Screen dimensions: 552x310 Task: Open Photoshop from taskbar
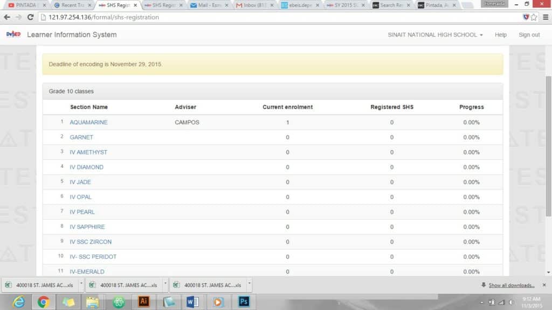[244, 301]
